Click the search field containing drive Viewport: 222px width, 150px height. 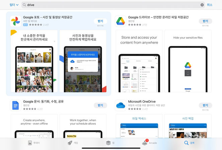pos(113,5)
